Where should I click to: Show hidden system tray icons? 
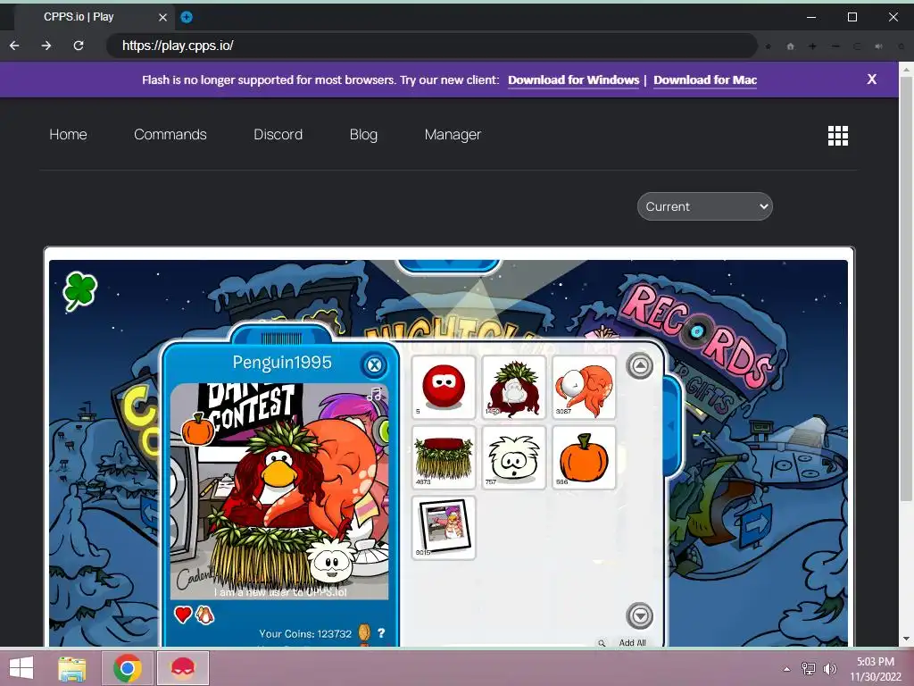tap(787, 669)
